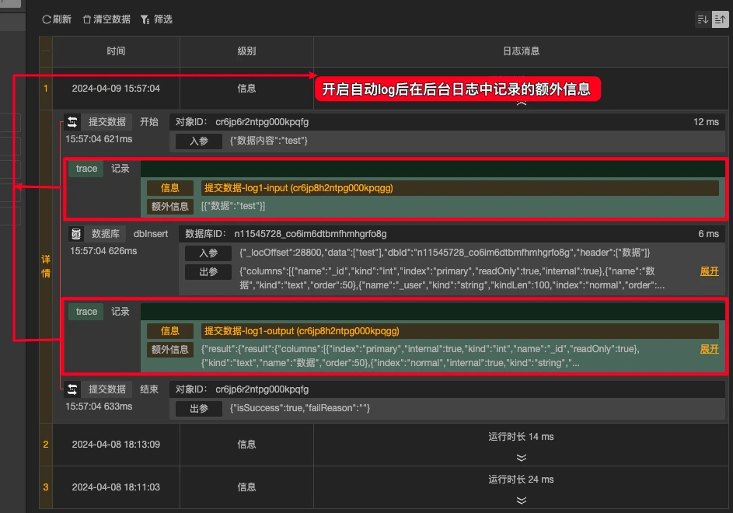Expand log row 3 double chevron
This screenshot has height=513, width=733.
tap(522, 501)
